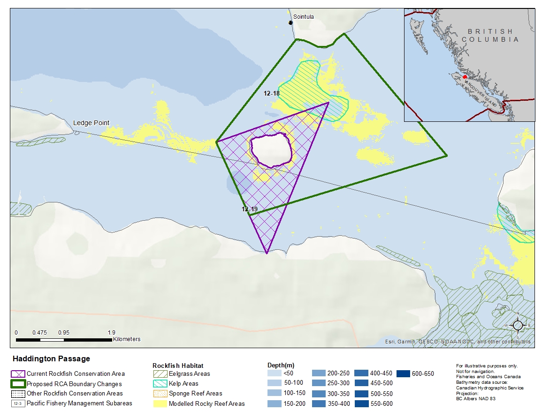Click the 12-19 subarea label
The width and height of the screenshot is (542, 418).
tap(250, 209)
